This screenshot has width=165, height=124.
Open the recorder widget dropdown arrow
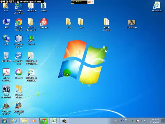[92, 2]
